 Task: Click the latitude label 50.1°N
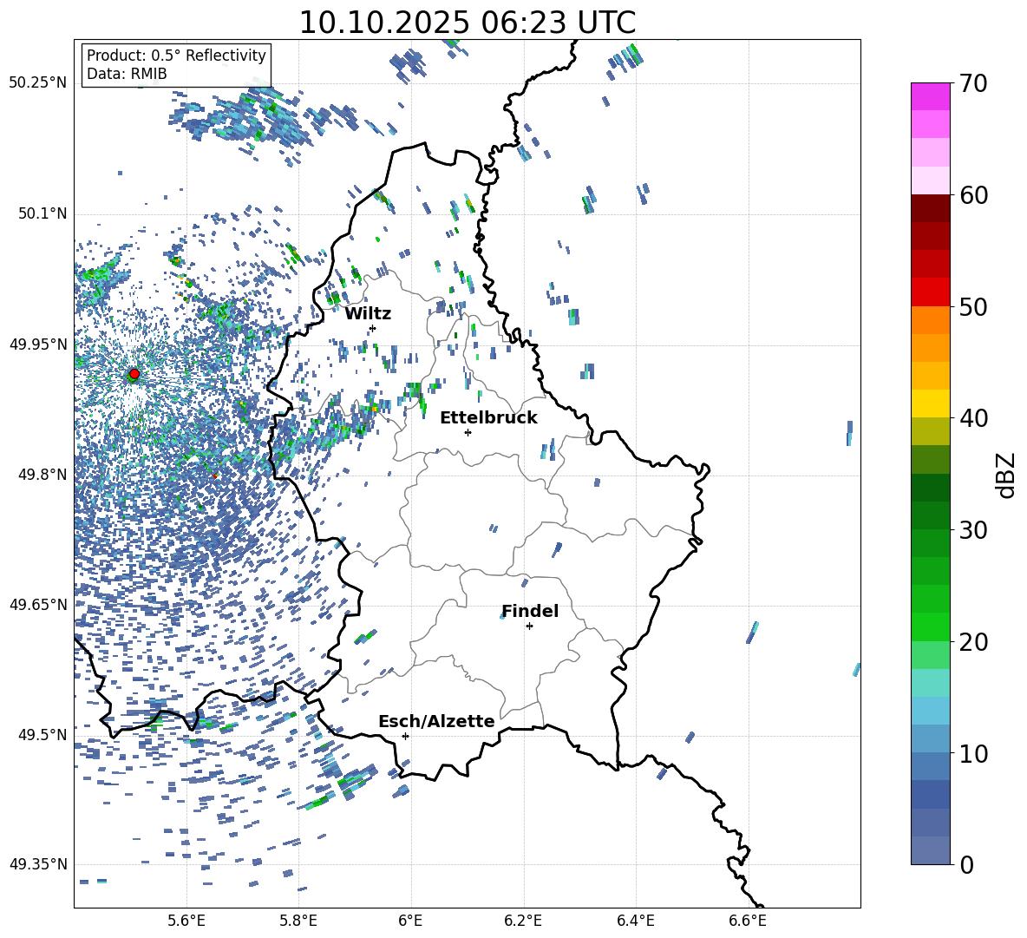coord(42,213)
